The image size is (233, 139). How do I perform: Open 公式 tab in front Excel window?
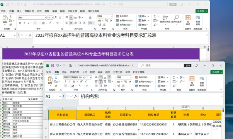[x=85, y=72]
